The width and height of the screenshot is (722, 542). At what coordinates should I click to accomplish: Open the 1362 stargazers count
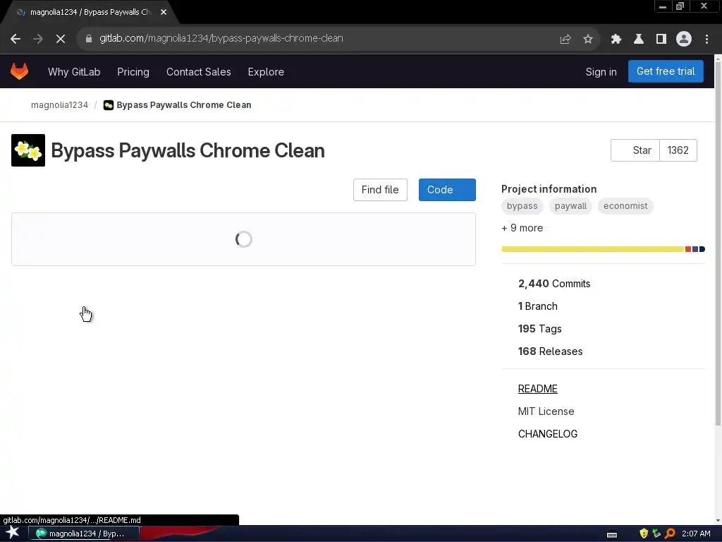678,150
